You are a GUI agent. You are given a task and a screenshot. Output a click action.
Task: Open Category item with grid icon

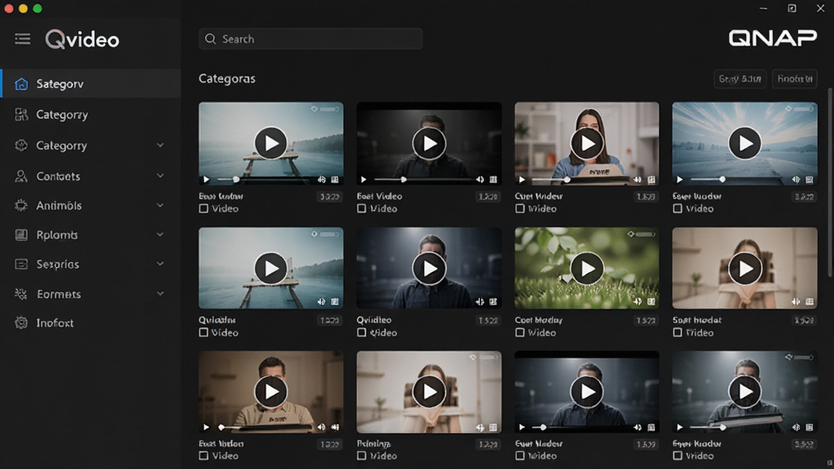click(90, 114)
